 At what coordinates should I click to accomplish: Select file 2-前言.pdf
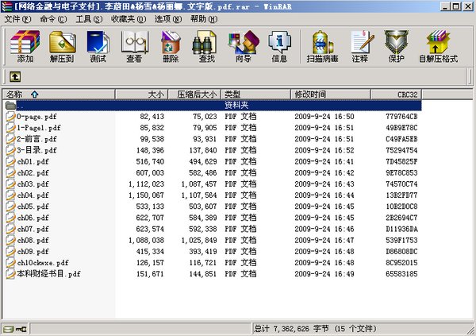pyautogui.click(x=36, y=139)
